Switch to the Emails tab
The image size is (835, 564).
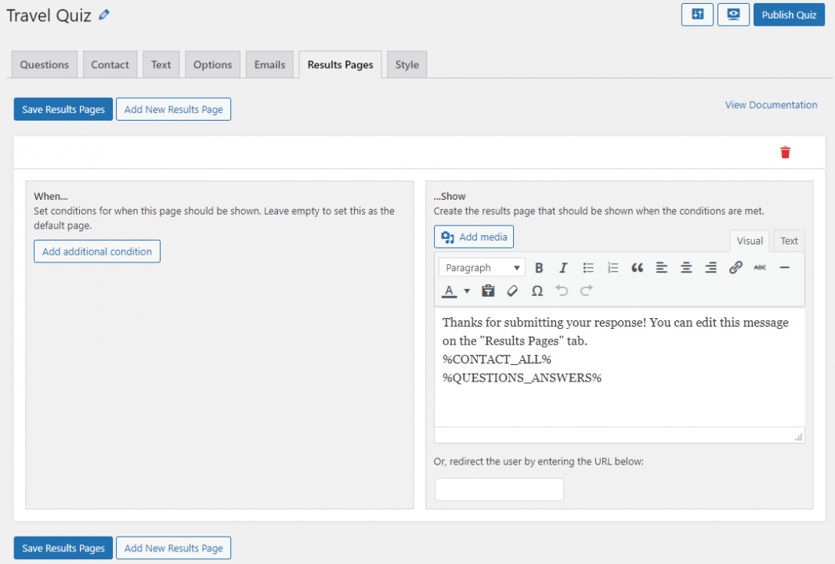tap(269, 64)
